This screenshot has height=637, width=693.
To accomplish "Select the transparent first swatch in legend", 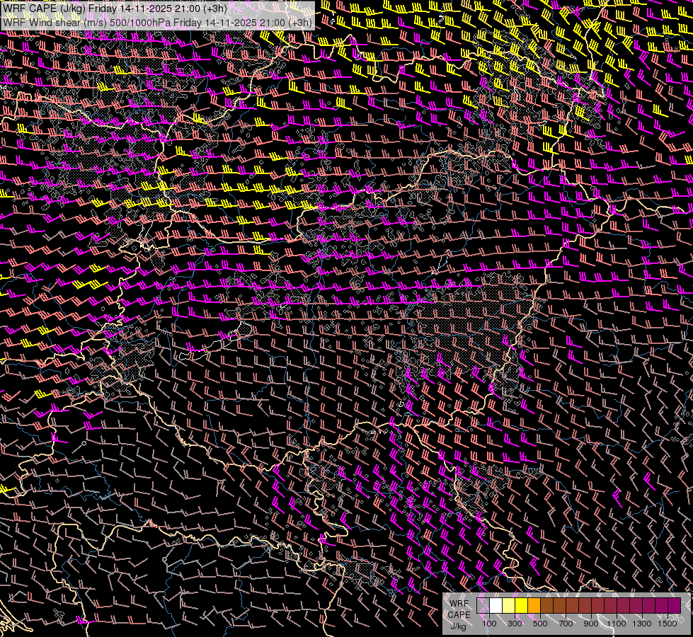I will coord(483,606).
